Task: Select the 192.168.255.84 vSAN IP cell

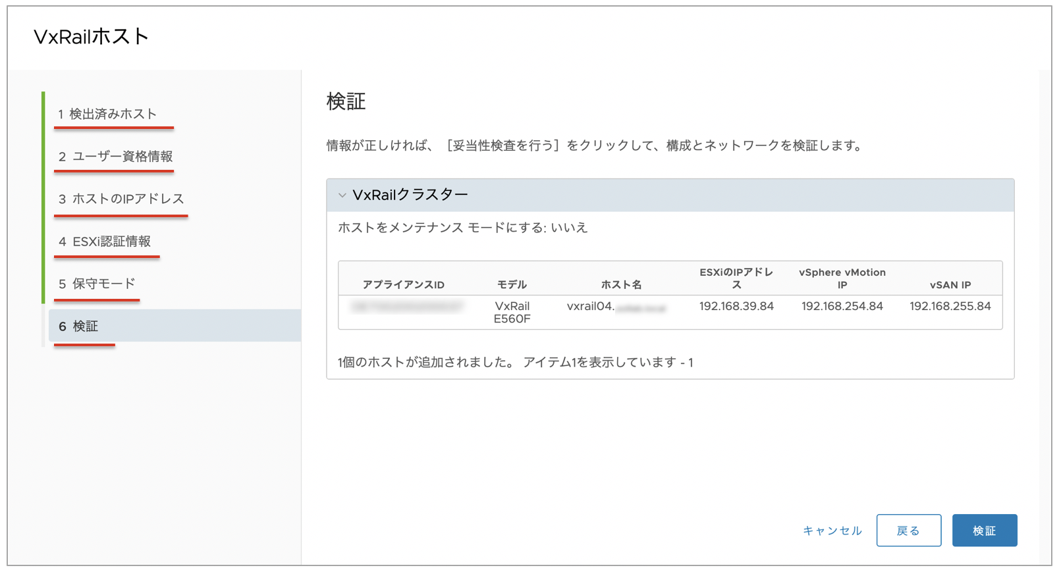Action: 950,307
